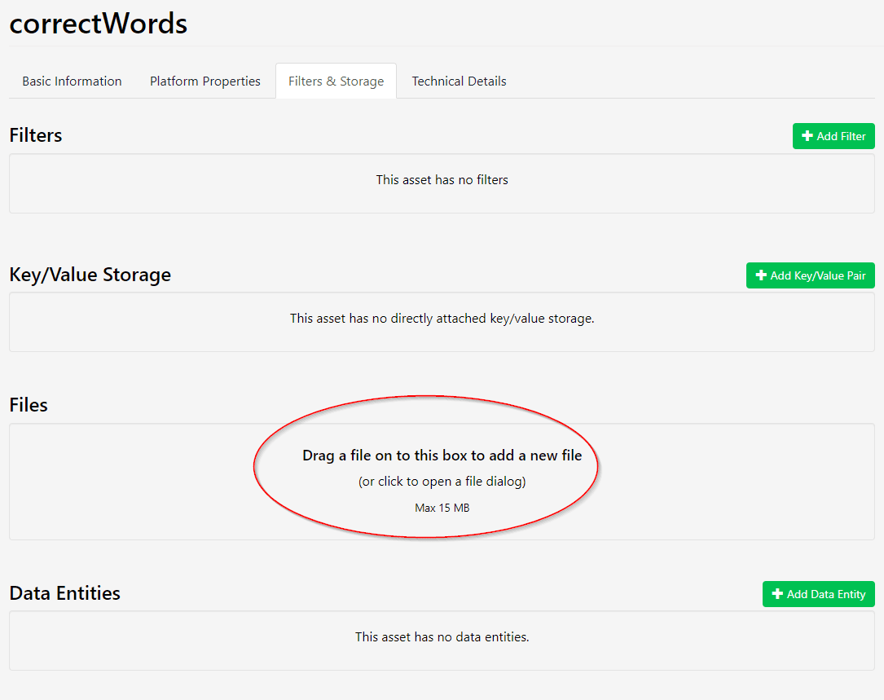Click the correctWords page title
The image size is (884, 700).
tap(99, 24)
